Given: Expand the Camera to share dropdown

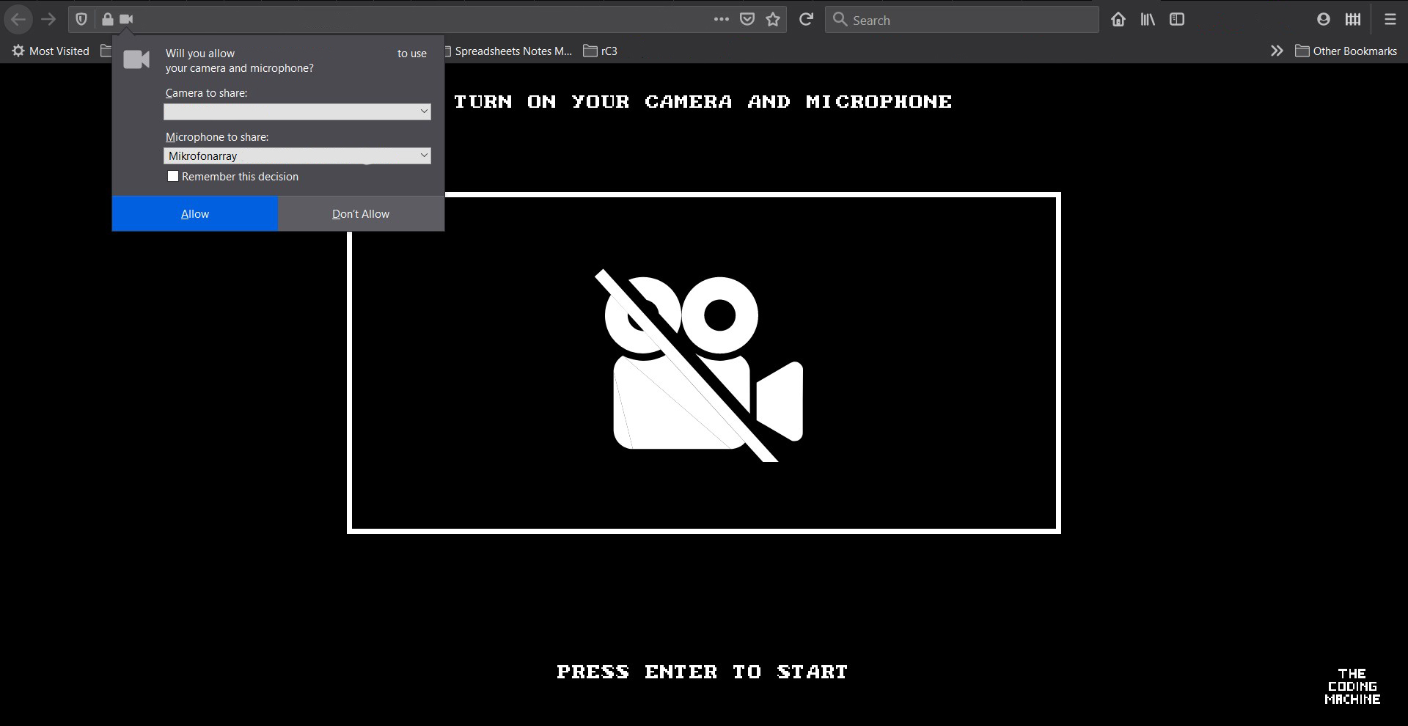Looking at the screenshot, I should [x=297, y=111].
